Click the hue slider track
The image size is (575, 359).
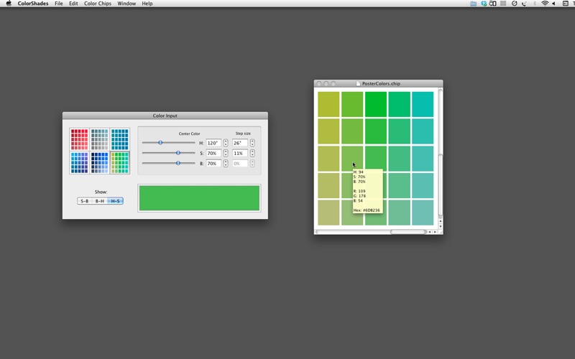[x=168, y=143]
